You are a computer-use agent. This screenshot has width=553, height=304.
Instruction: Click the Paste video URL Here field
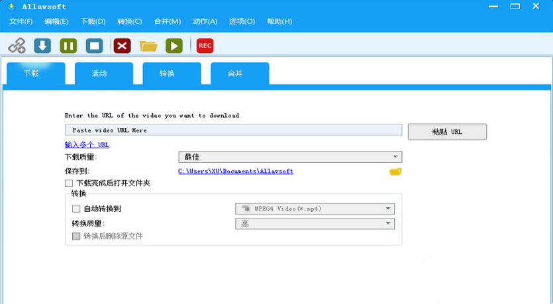point(234,130)
